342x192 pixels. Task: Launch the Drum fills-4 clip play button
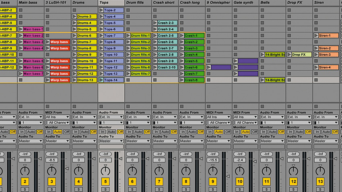128,54
